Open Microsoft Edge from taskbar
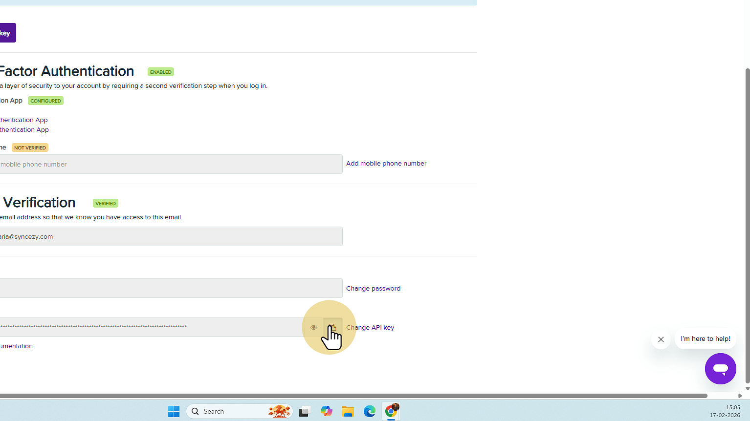 [370, 411]
